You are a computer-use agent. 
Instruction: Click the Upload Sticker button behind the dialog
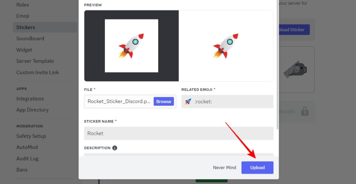(x=294, y=30)
